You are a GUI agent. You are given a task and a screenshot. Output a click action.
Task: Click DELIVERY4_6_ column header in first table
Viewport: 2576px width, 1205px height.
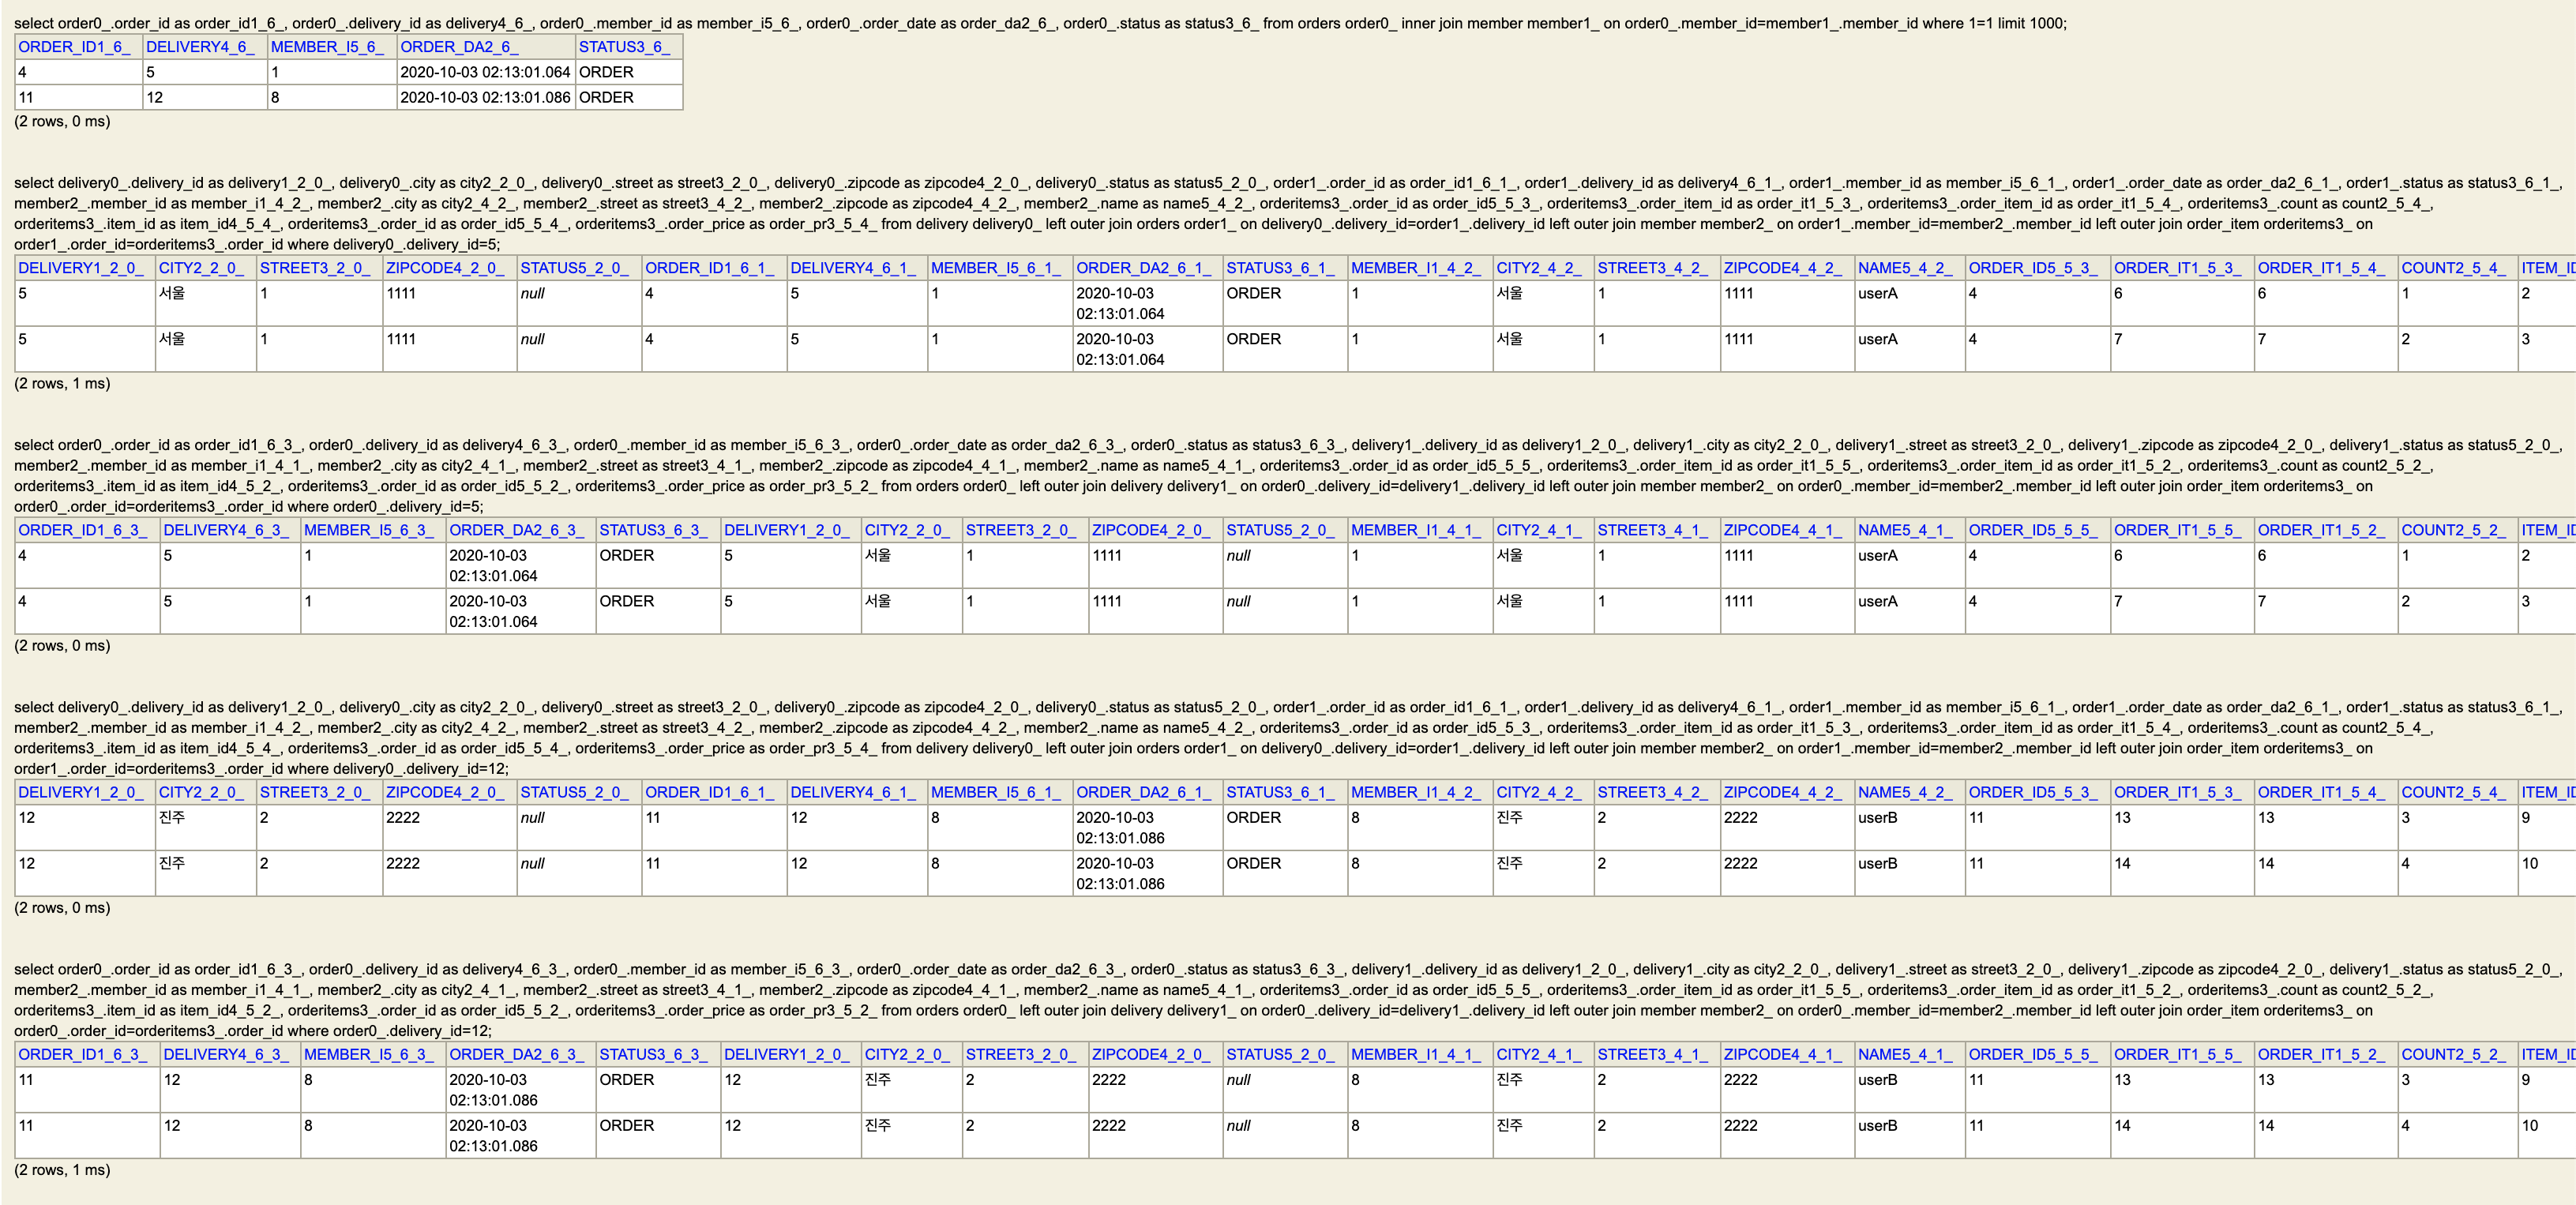click(x=200, y=47)
